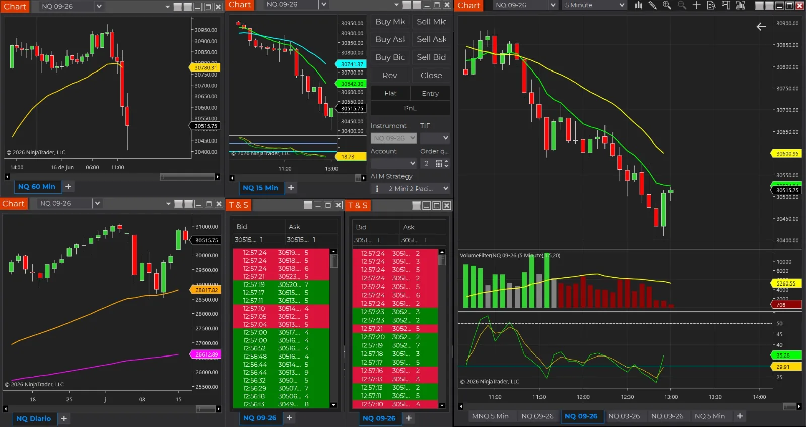The height and width of the screenshot is (427, 806).
Task: Open the order quantity calculator icon
Action: coord(439,163)
